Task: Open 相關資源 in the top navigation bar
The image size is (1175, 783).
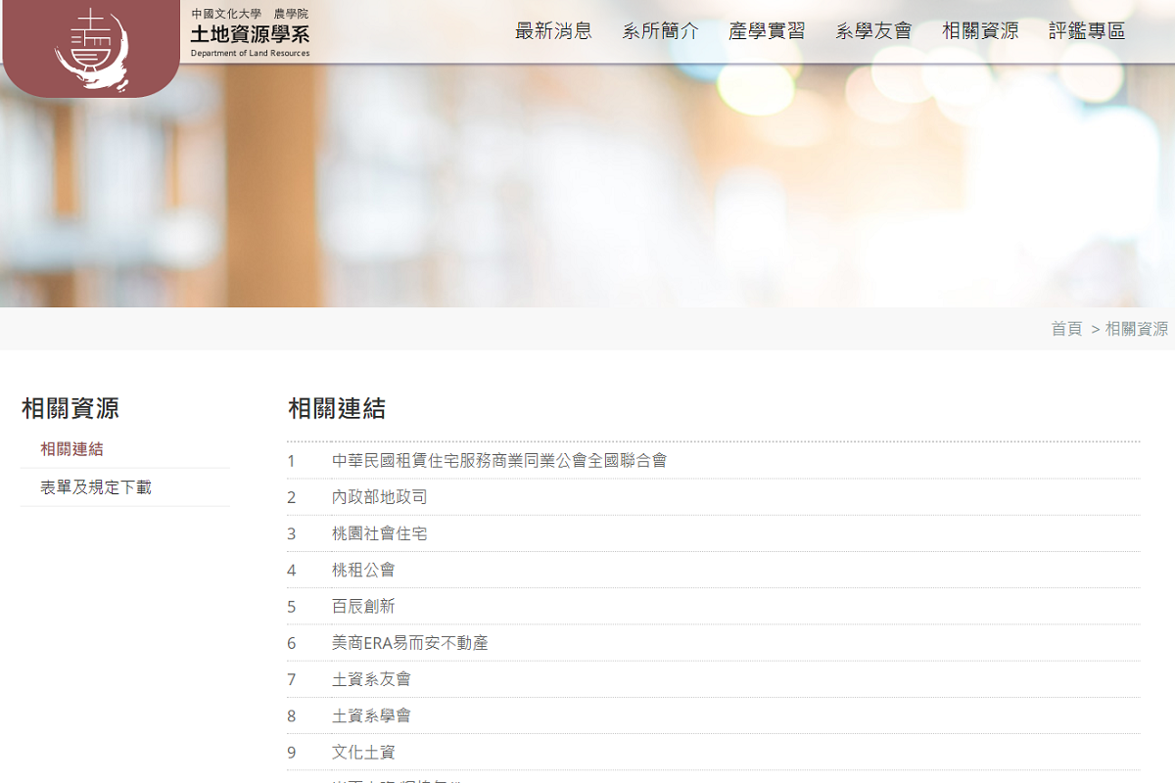Action: 980,31
